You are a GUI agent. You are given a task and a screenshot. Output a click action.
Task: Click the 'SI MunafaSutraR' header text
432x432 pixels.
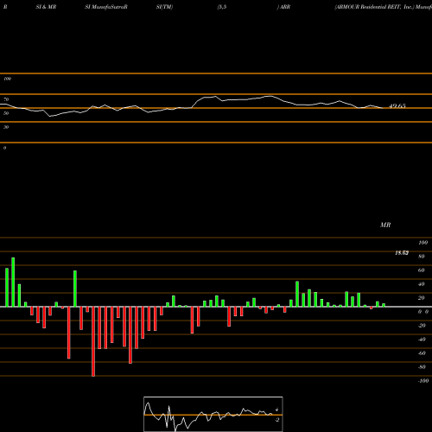106,7
